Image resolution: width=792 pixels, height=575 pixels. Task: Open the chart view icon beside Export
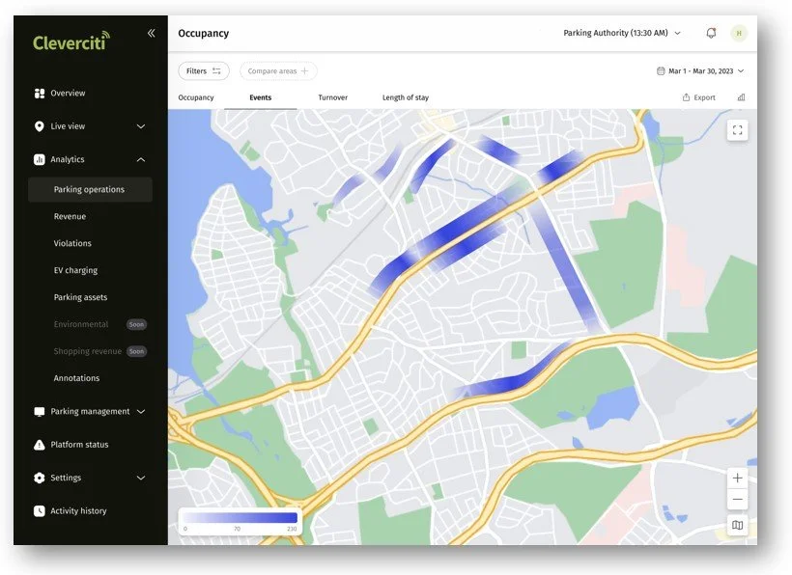coord(740,96)
